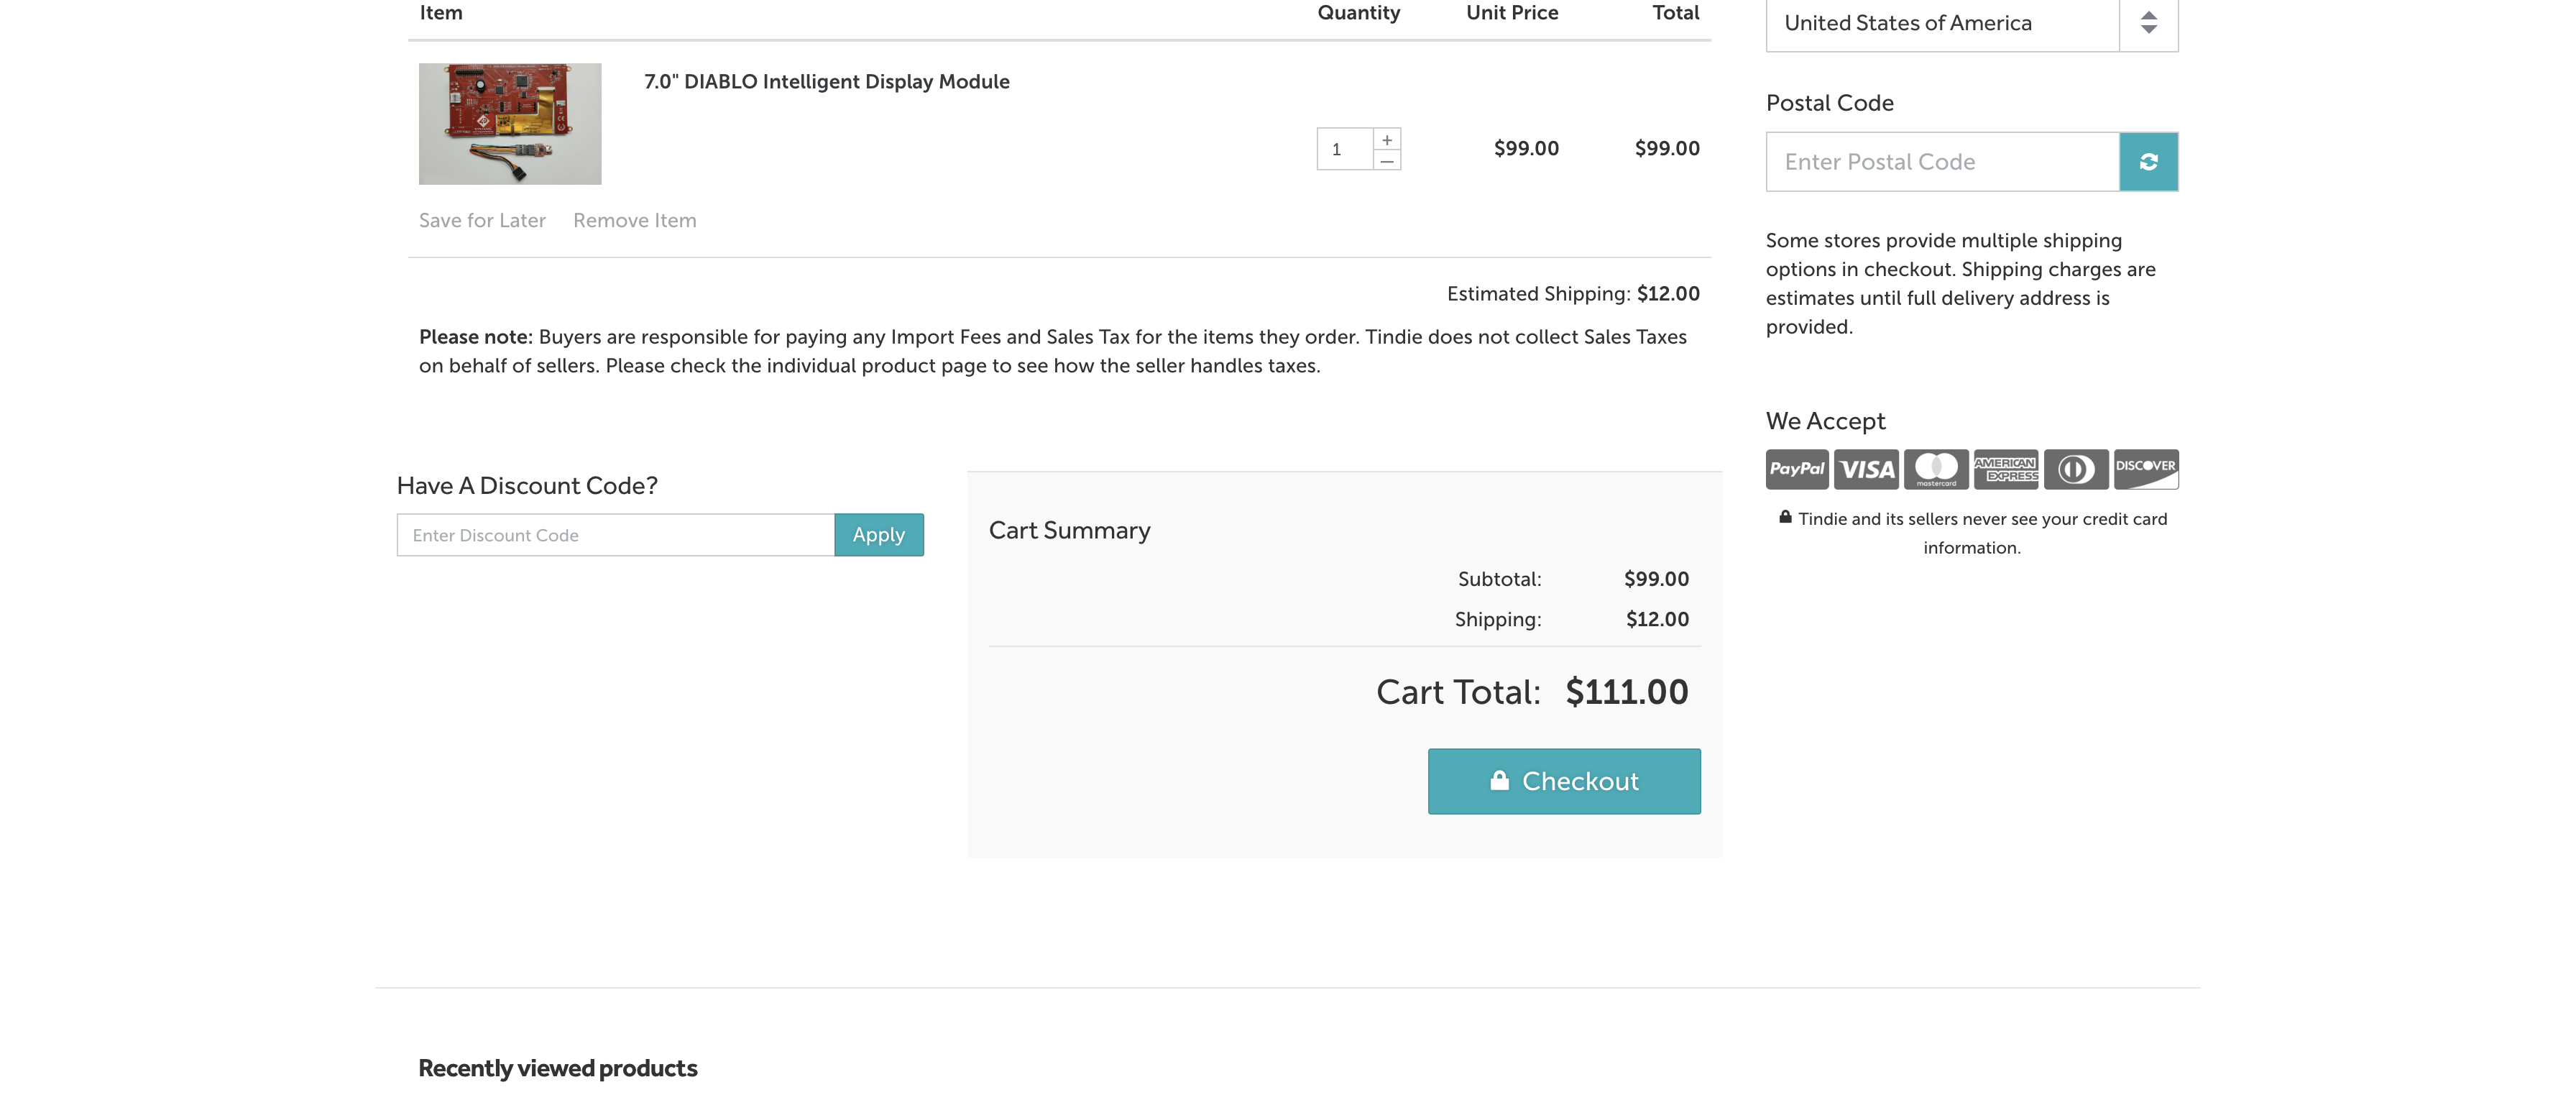Viewport: 2576px width, 1100px height.
Task: Click the Mastercard payment icon
Action: [1936, 469]
